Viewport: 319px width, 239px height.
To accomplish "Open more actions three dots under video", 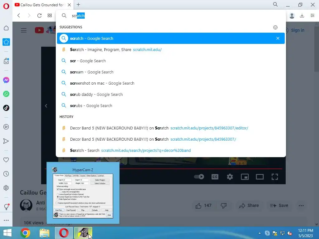I will [x=301, y=205].
